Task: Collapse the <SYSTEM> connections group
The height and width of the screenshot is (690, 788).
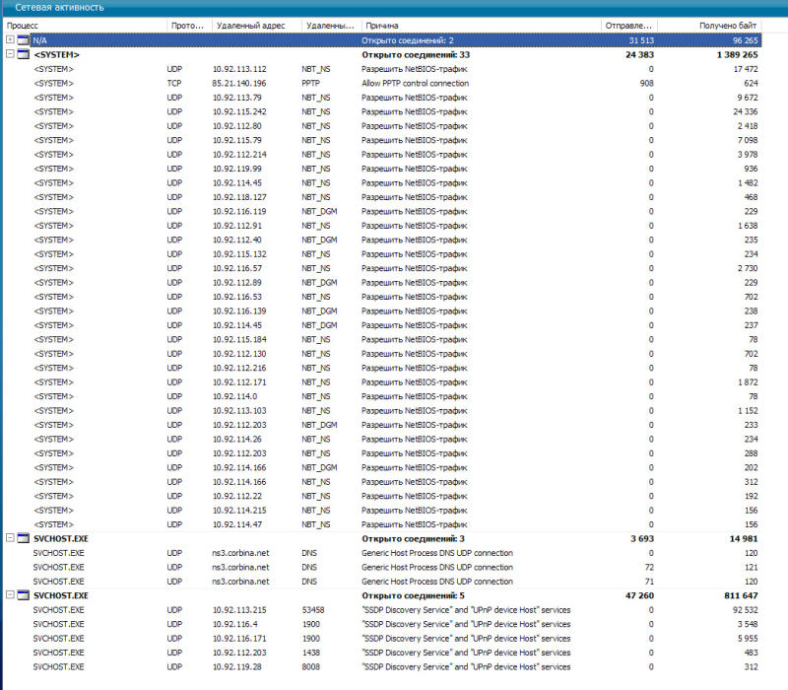Action: coord(10,54)
